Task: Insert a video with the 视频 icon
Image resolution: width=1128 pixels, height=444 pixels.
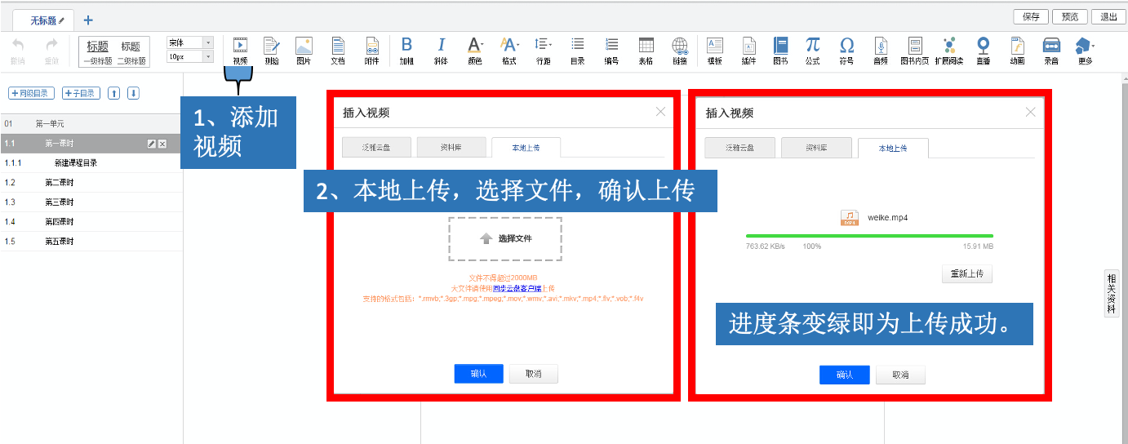Action: tap(240, 46)
